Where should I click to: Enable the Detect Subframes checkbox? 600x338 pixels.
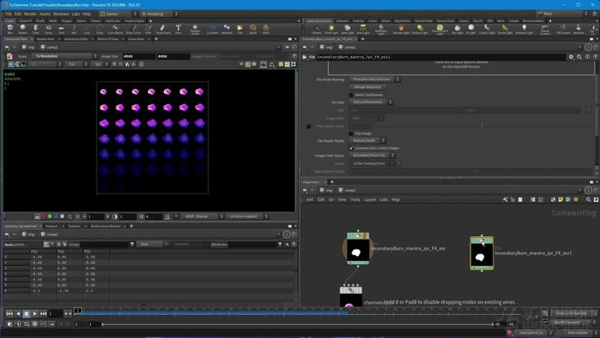pos(351,94)
